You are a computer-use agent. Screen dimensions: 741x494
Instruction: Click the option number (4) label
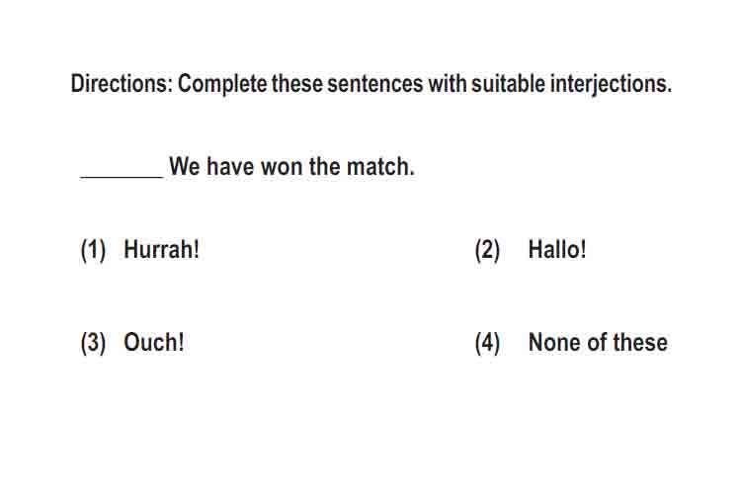[487, 343]
